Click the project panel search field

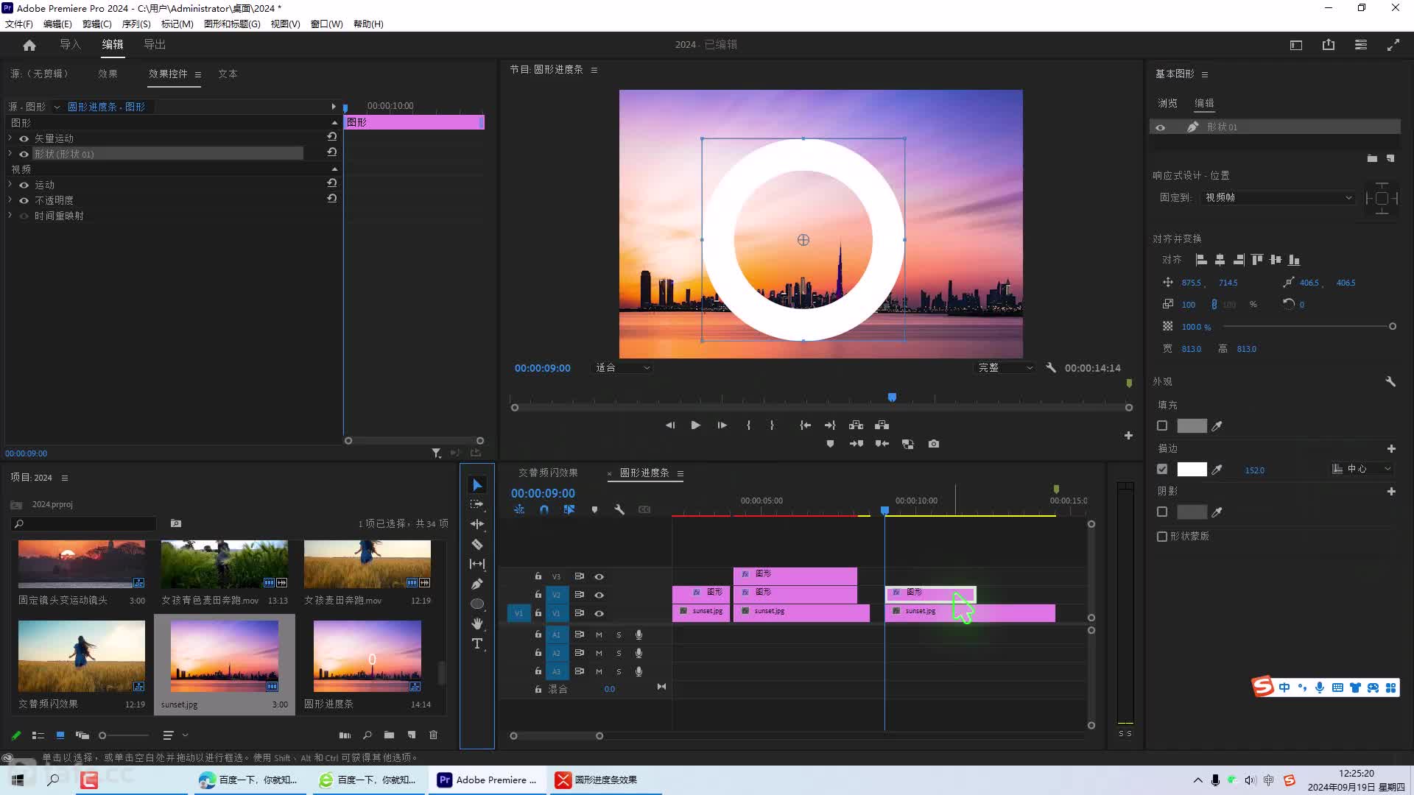[x=84, y=523]
